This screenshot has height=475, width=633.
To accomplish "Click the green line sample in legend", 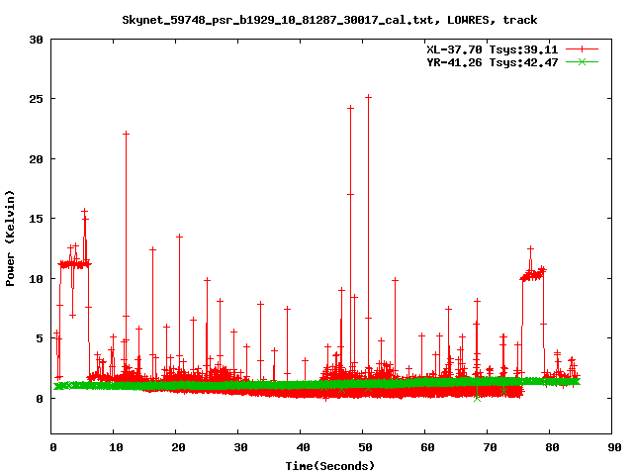I will pyautogui.click(x=582, y=61).
